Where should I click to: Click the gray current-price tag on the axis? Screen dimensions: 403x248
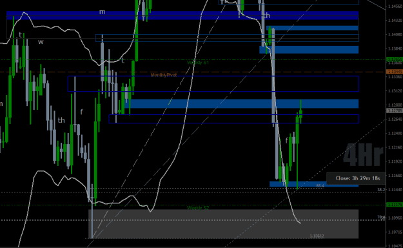tap(395, 110)
